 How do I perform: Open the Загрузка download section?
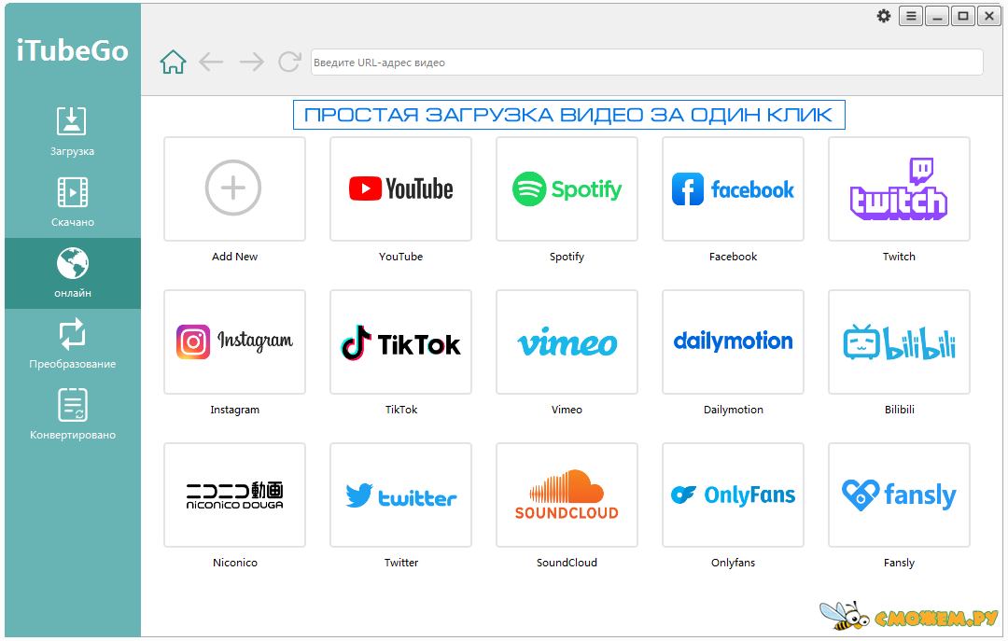pos(72,132)
